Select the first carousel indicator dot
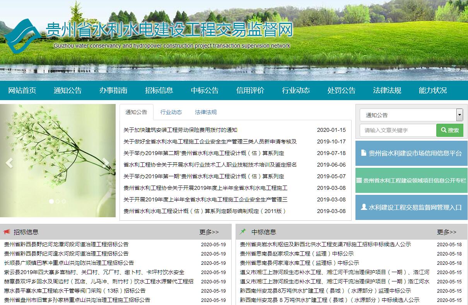Screen dimensions: 468x305 click(51, 201)
